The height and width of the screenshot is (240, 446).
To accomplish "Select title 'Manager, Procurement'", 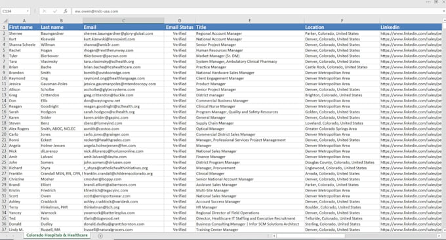I will (250, 168).
